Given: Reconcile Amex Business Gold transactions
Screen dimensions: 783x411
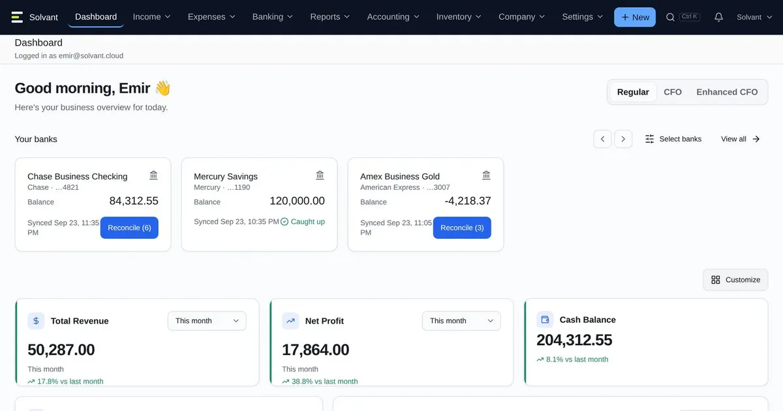Looking at the screenshot, I should click(462, 228).
